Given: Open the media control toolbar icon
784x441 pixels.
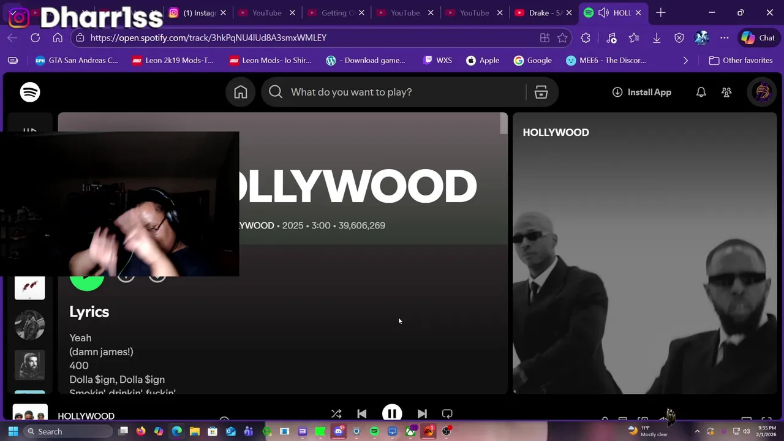Looking at the screenshot, I should [x=611, y=38].
